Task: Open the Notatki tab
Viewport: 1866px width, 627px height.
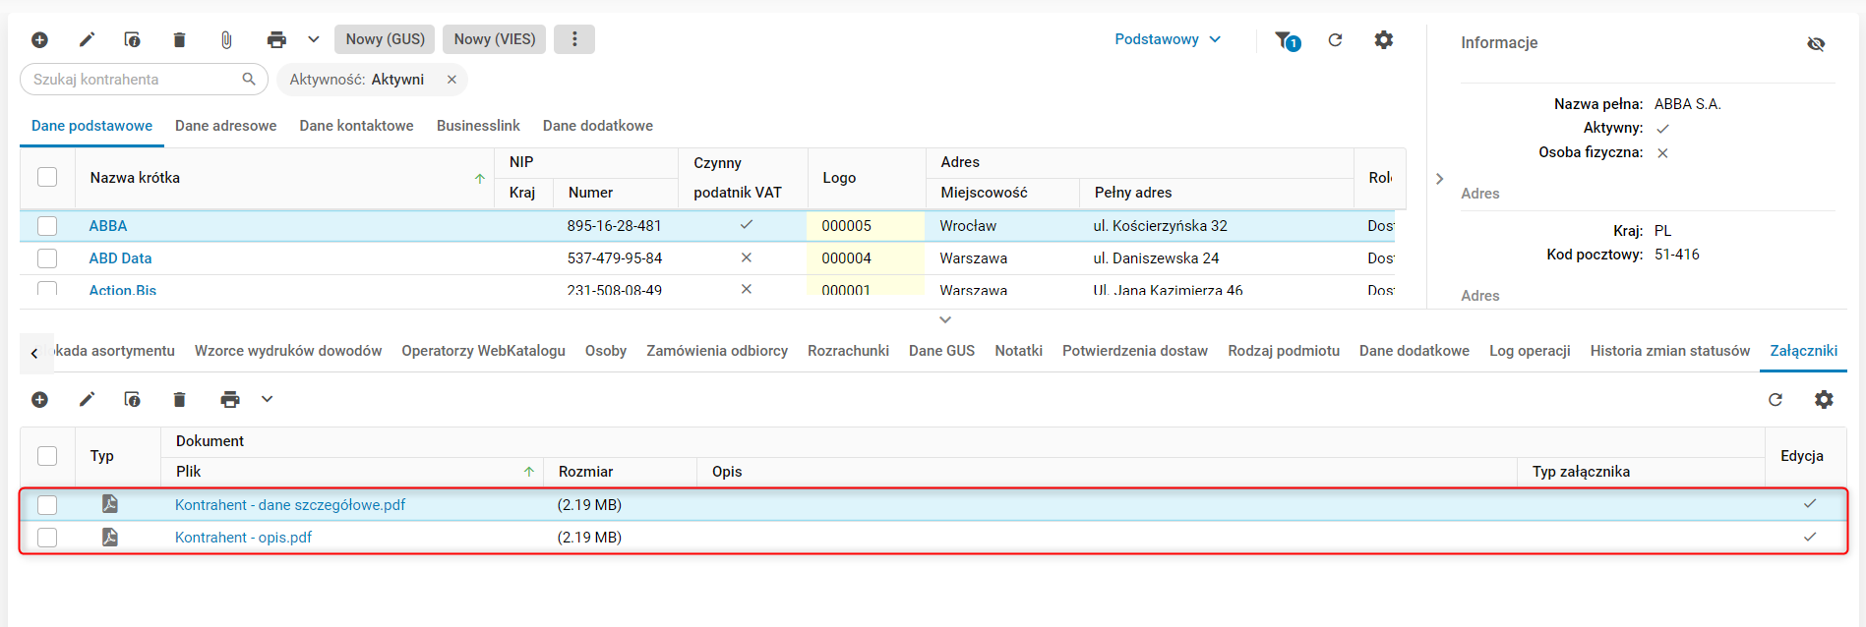Action: [x=1018, y=351]
